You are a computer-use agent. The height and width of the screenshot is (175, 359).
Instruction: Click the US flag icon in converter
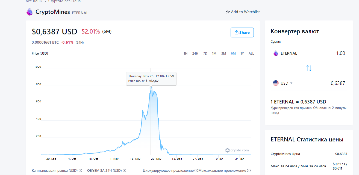click(x=276, y=83)
